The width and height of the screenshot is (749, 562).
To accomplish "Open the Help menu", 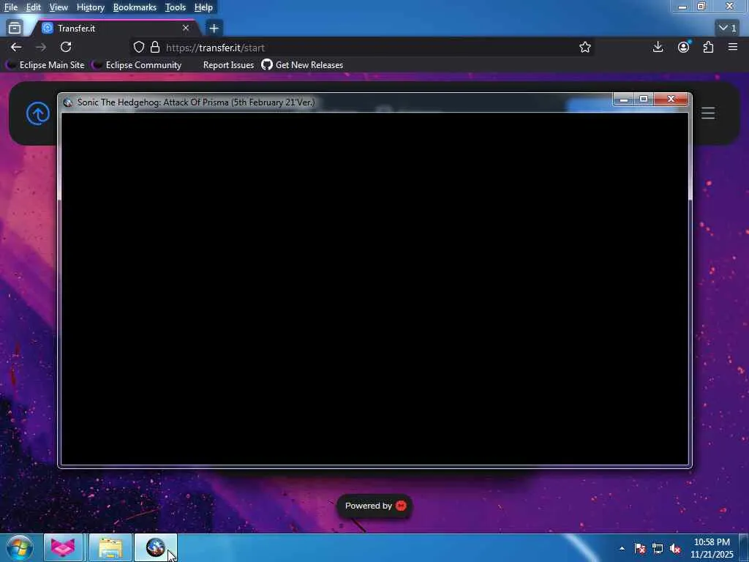I will click(203, 7).
